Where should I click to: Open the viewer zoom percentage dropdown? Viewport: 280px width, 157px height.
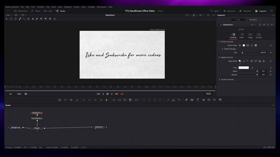pyautogui.click(x=9, y=15)
